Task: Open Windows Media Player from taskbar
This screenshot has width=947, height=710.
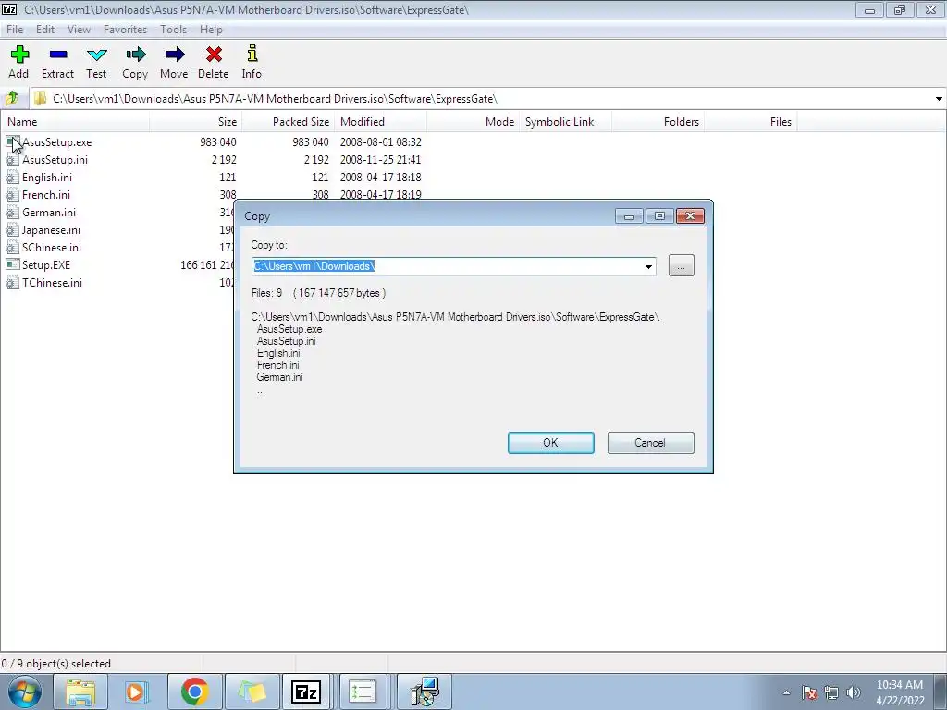Action: 137,692
